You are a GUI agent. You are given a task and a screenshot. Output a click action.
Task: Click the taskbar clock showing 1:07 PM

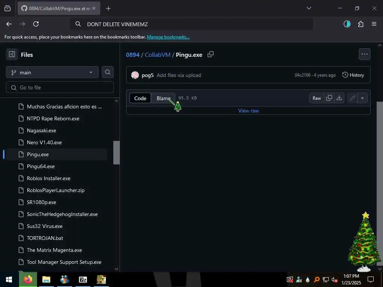click(x=351, y=280)
